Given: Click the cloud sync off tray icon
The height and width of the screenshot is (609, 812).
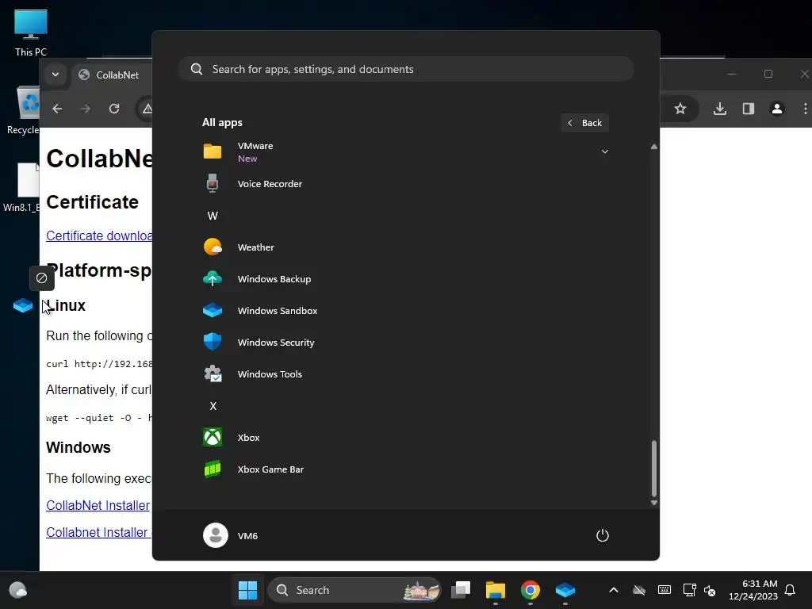Looking at the screenshot, I should tap(639, 590).
